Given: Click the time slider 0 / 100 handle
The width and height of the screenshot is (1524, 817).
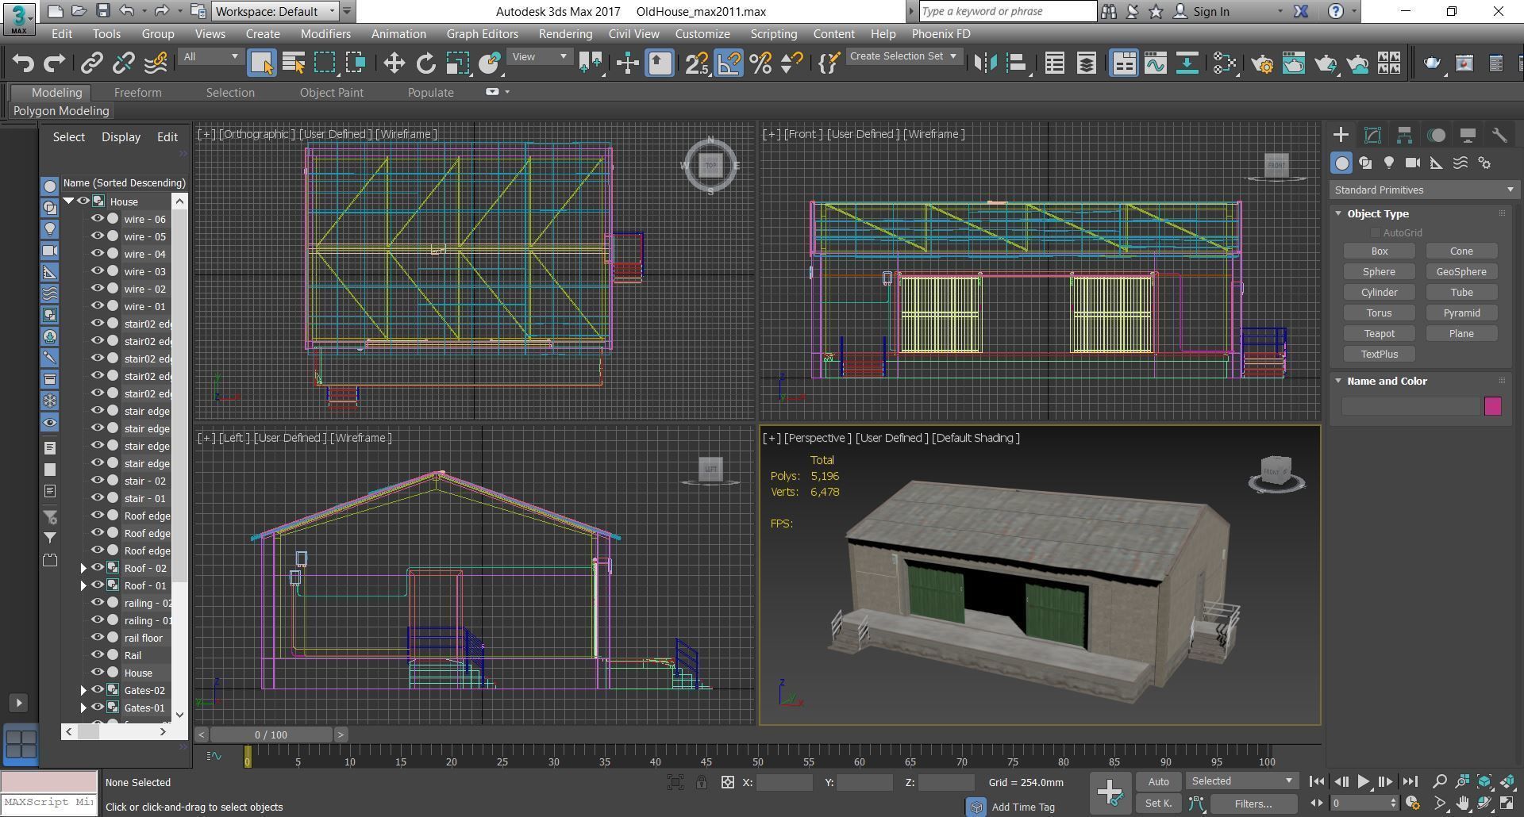Looking at the screenshot, I should tap(271, 735).
